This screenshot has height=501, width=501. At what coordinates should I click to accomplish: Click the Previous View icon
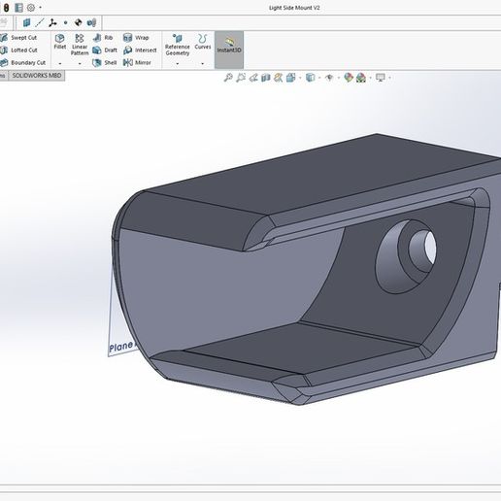[253, 78]
